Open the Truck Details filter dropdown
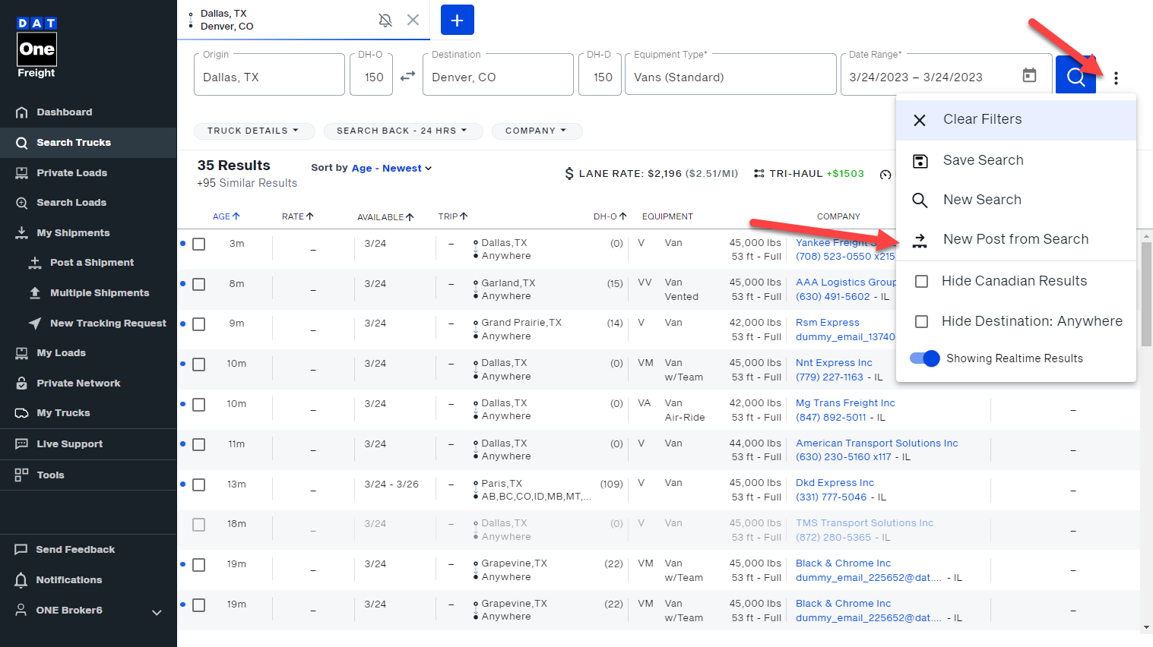Viewport: 1153px width, 647px height. coord(254,131)
